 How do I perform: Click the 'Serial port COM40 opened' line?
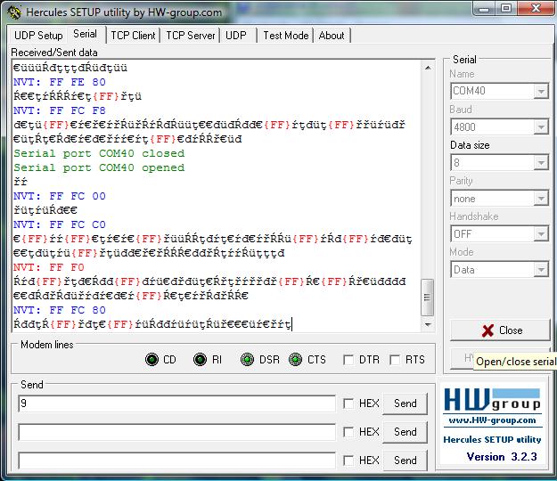click(99, 167)
